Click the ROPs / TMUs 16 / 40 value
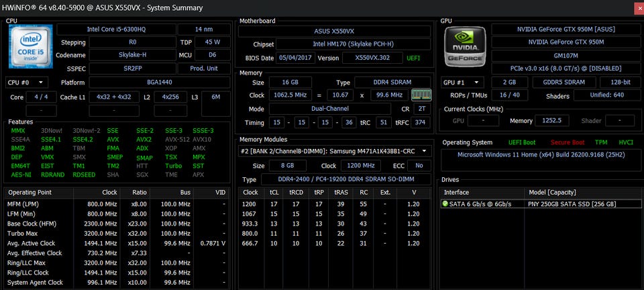 click(509, 95)
